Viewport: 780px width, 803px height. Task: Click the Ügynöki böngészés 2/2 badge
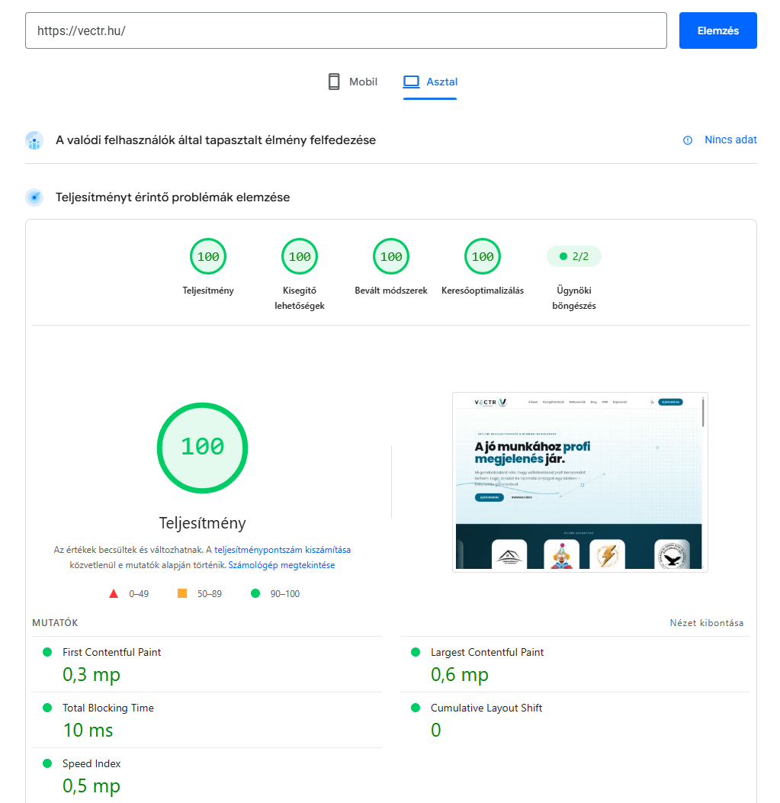coord(574,256)
